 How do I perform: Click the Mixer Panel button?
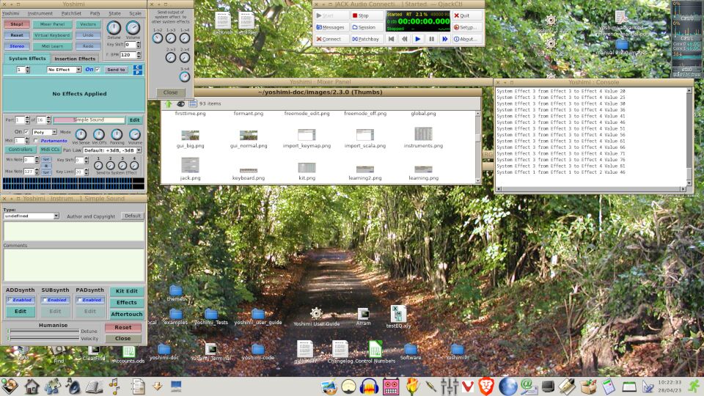[51, 24]
